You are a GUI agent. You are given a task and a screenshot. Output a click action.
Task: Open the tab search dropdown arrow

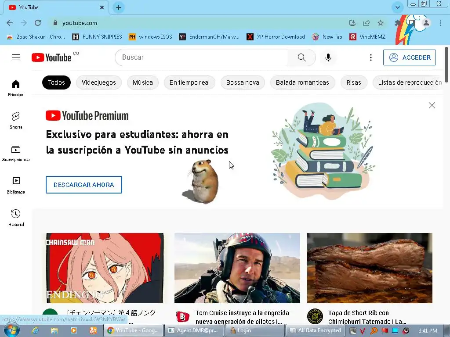point(397,7)
